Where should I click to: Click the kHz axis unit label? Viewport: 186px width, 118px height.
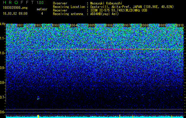[x=3, y=24]
